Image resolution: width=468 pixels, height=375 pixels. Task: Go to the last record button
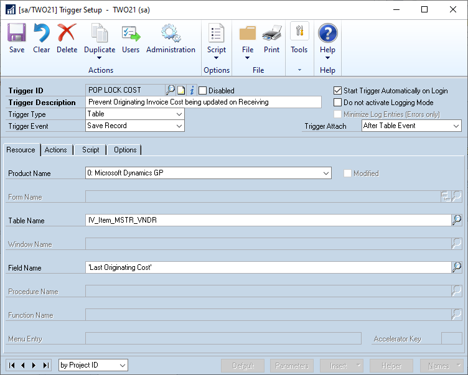click(x=46, y=365)
